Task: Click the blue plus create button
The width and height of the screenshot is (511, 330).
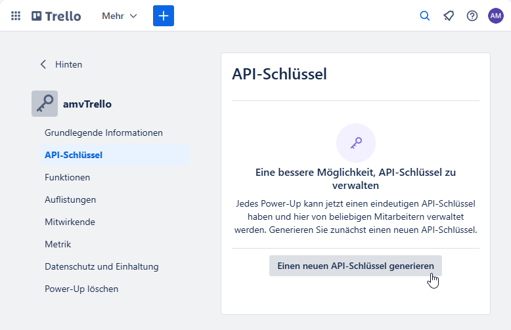Action: (164, 16)
